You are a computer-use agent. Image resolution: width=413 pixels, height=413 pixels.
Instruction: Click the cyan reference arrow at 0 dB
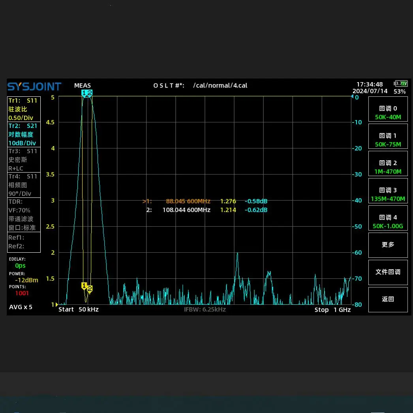click(x=353, y=97)
